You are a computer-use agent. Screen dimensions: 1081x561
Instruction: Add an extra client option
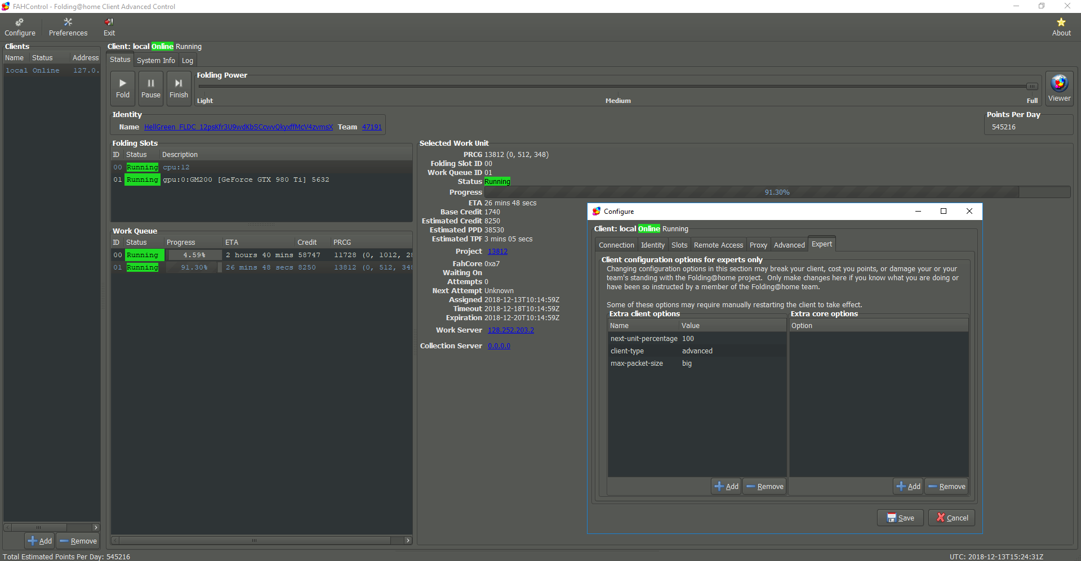[726, 486]
